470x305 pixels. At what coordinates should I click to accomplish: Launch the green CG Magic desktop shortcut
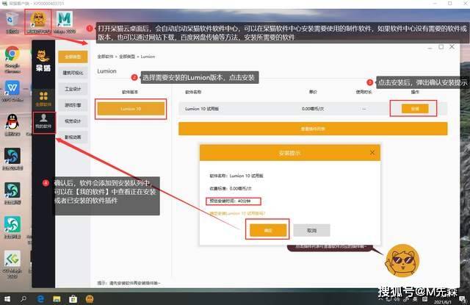point(12,264)
